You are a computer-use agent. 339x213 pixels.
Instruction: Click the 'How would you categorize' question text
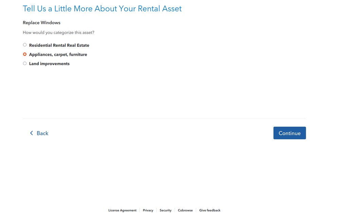tap(58, 32)
